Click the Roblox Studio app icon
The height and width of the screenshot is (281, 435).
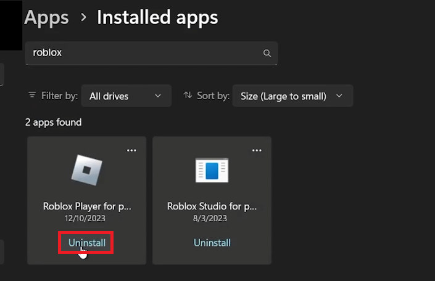[x=212, y=169]
